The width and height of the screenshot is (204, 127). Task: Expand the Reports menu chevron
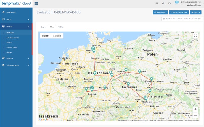(x=28, y=58)
